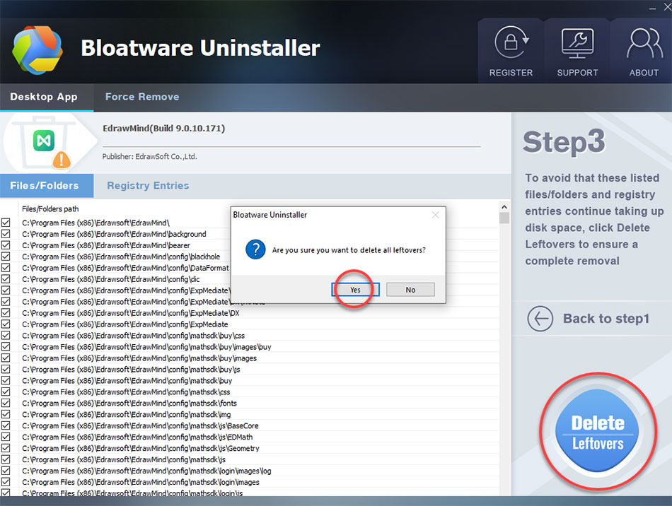Uncheck the config\blackhole checkbox
672x506 pixels.
[x=6, y=257]
